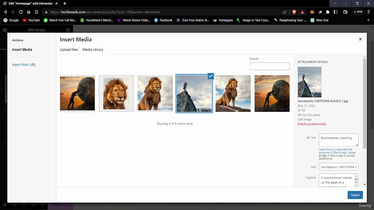Click the Alt Text field

tap(338, 140)
